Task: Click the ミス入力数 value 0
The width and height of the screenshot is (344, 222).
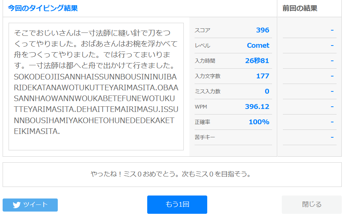Action: [267, 91]
